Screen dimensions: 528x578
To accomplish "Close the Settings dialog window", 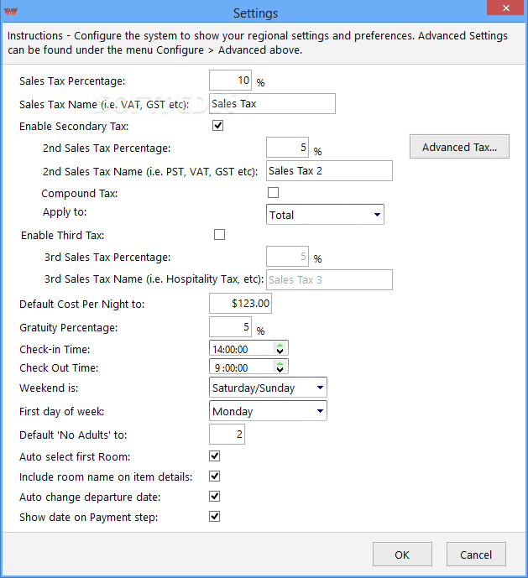I will [505, 8].
